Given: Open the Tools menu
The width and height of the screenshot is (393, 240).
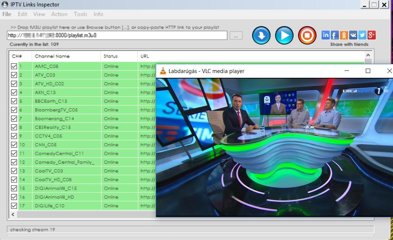Looking at the screenshot, I should 80,14.
